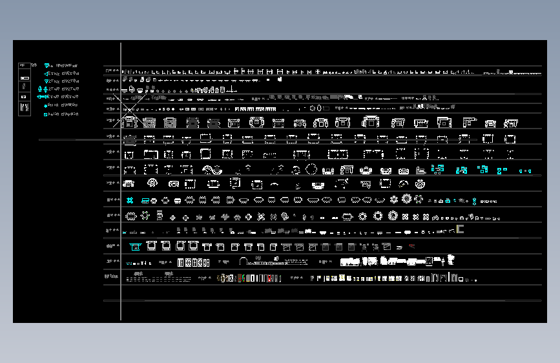Select the cyan triangle symbol in the first legend line
This screenshot has height=363, width=560.
click(47, 66)
